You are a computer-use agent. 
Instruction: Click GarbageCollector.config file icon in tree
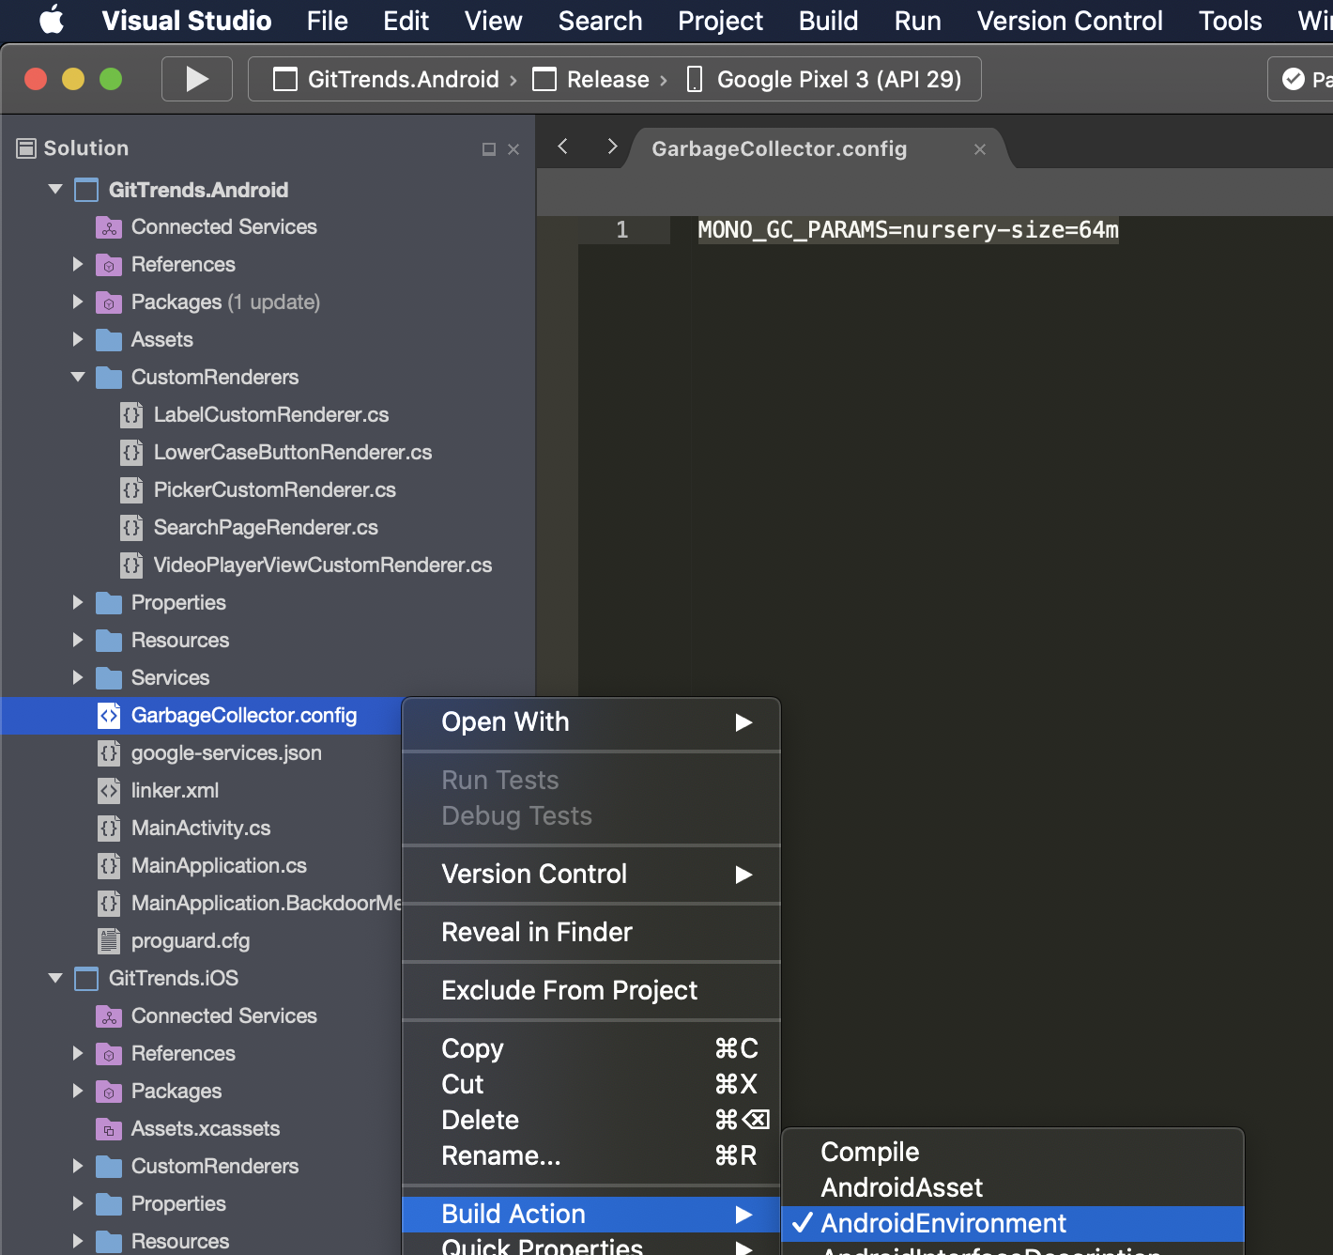[109, 716]
